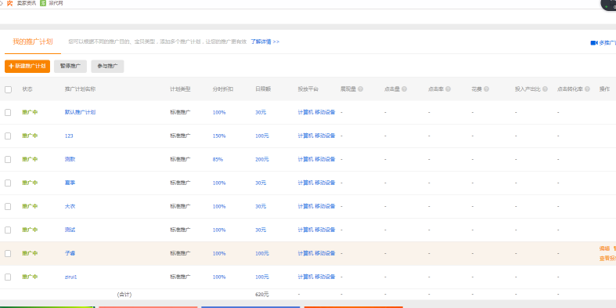Check the 默认推广计划 row checkbox
The width and height of the screenshot is (616, 308).
click(8, 113)
